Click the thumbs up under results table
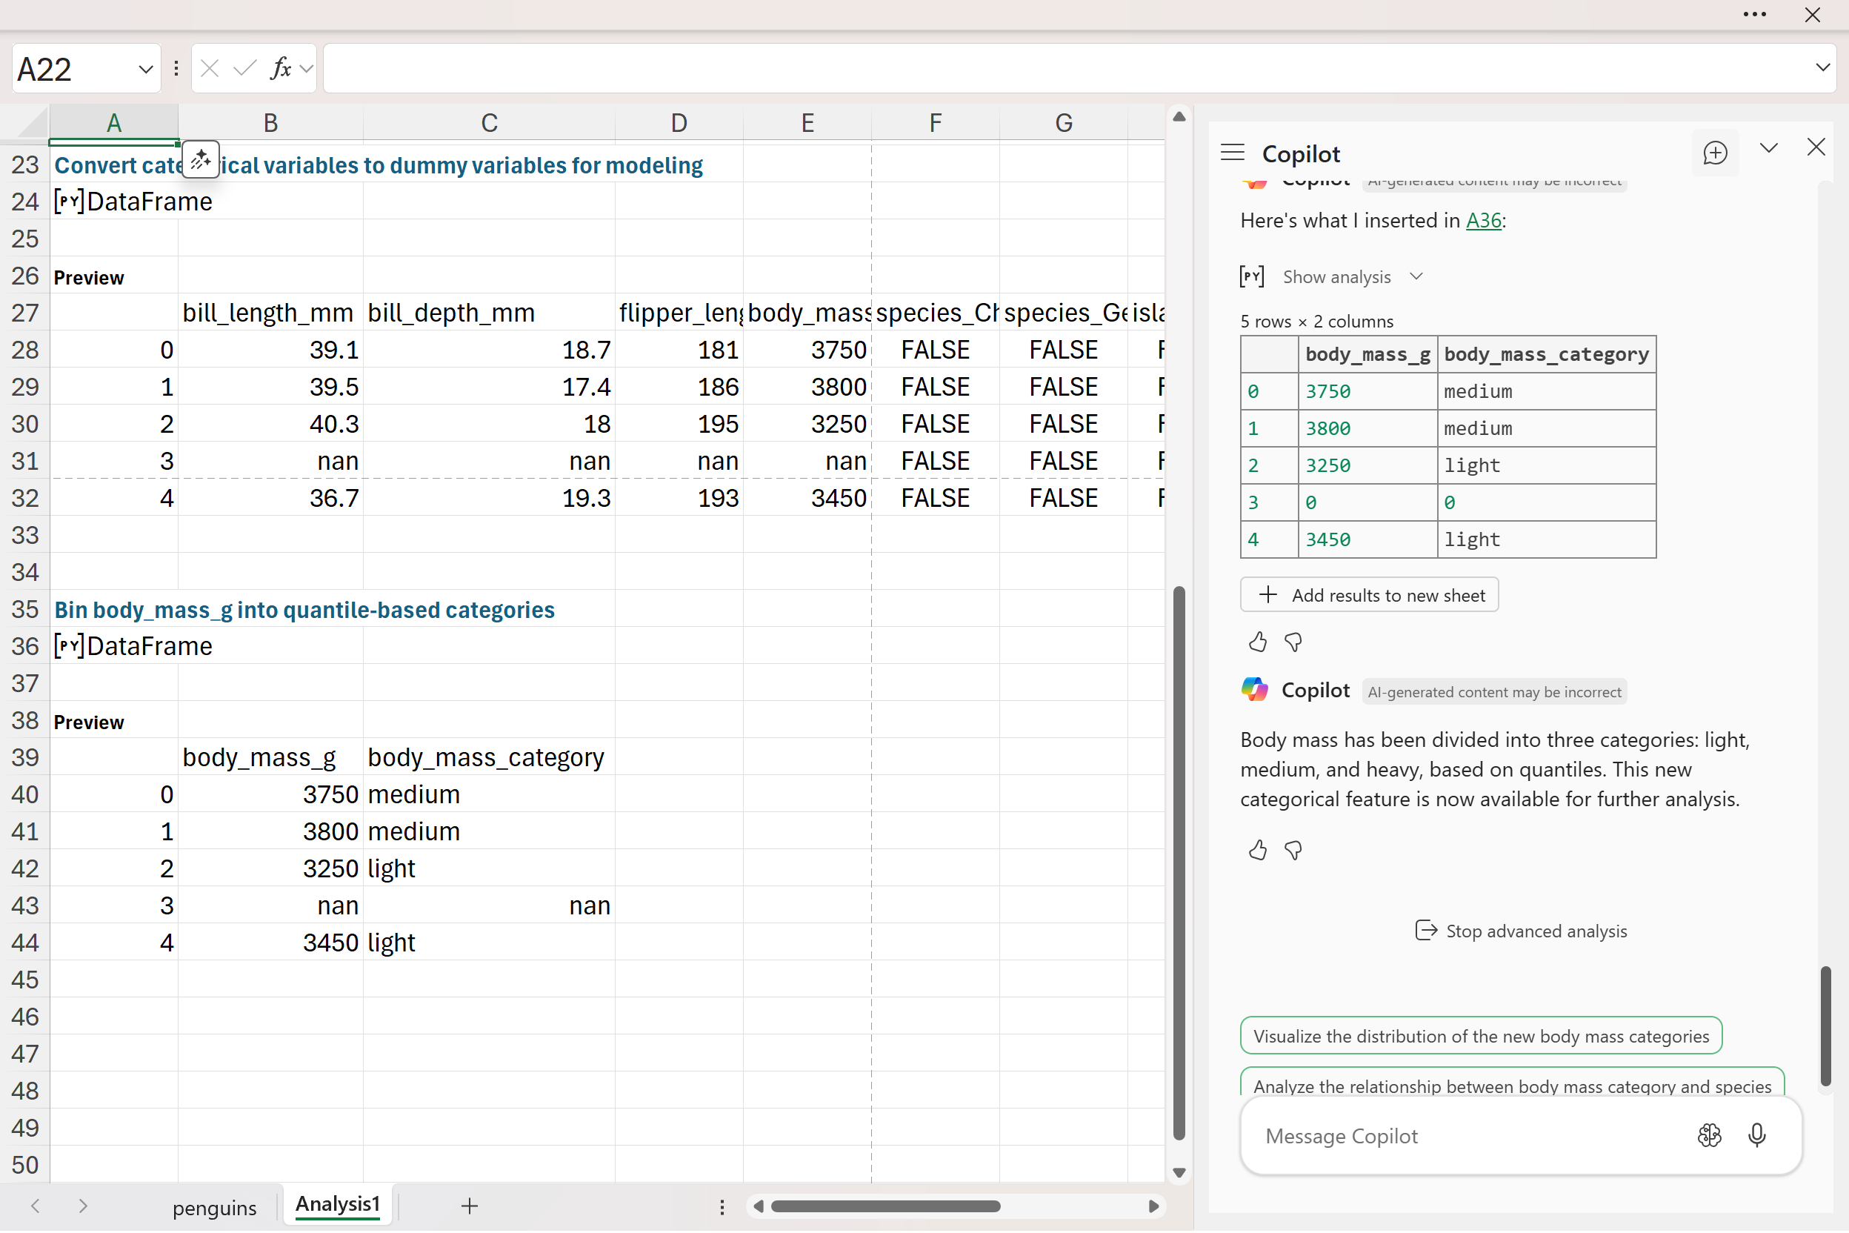 (1258, 642)
